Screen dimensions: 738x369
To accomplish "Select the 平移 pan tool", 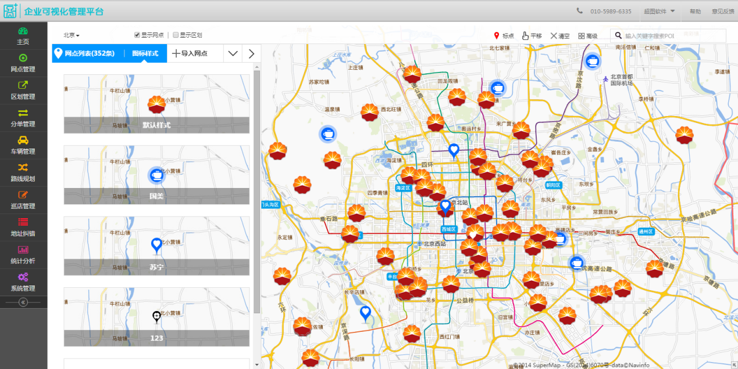I will click(532, 36).
